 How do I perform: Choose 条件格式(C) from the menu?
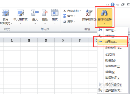[x=113, y=66]
